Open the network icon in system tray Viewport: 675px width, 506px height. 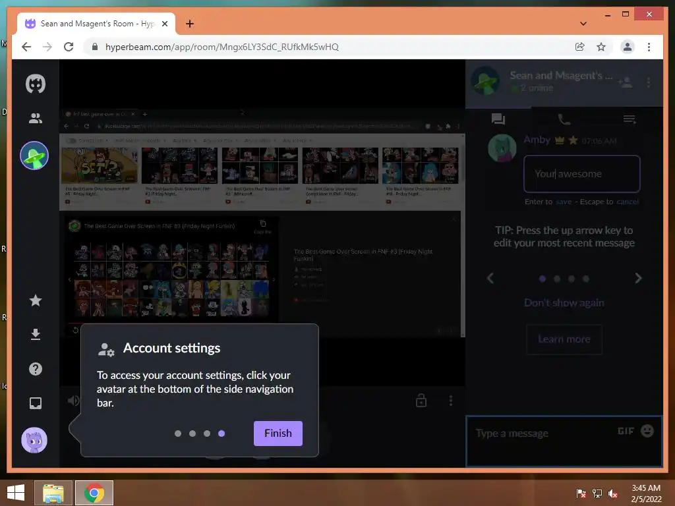coord(597,493)
